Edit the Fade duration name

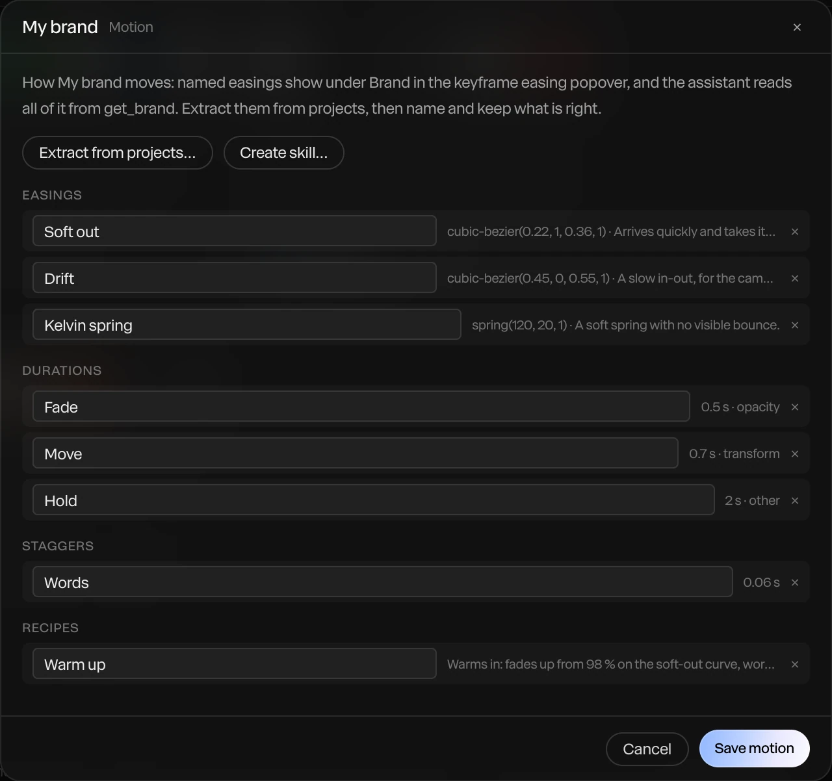(x=361, y=406)
